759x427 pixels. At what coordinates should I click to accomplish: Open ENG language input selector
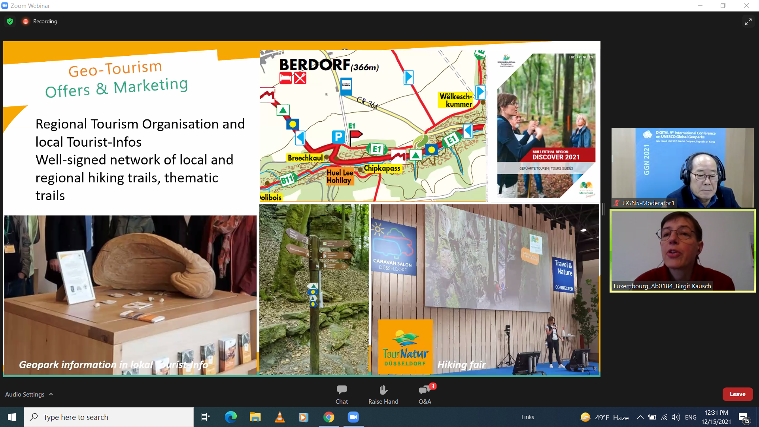coord(691,417)
